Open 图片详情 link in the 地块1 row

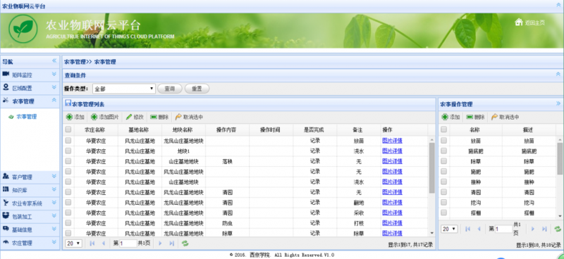tap(392, 151)
